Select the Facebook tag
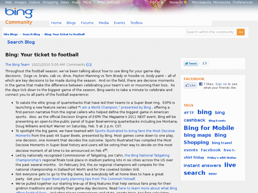258x193 pixels. coord(211,150)
